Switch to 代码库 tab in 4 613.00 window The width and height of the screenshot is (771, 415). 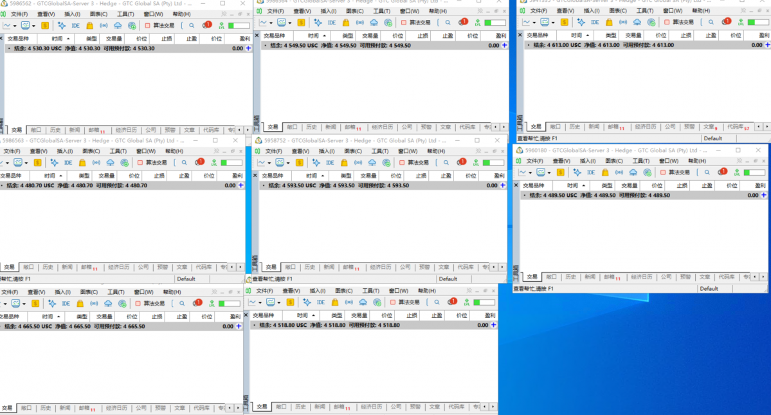[x=738, y=127]
